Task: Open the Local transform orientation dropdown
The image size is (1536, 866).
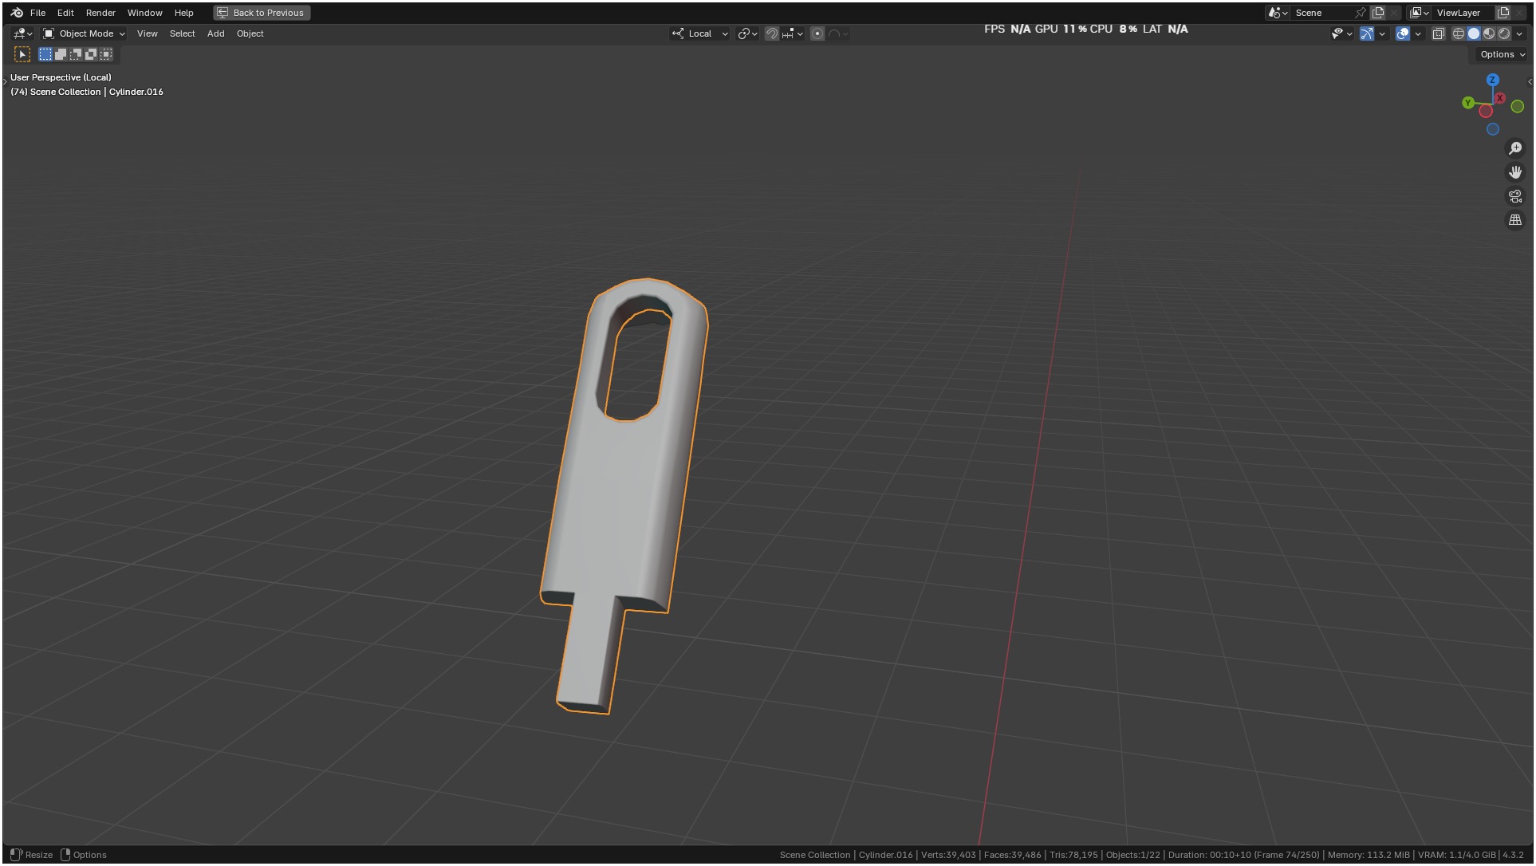Action: point(700,33)
